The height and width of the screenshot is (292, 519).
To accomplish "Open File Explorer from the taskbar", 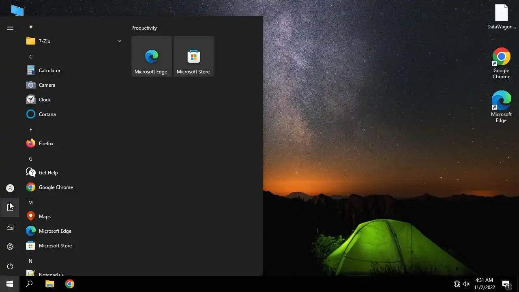I will click(x=49, y=284).
